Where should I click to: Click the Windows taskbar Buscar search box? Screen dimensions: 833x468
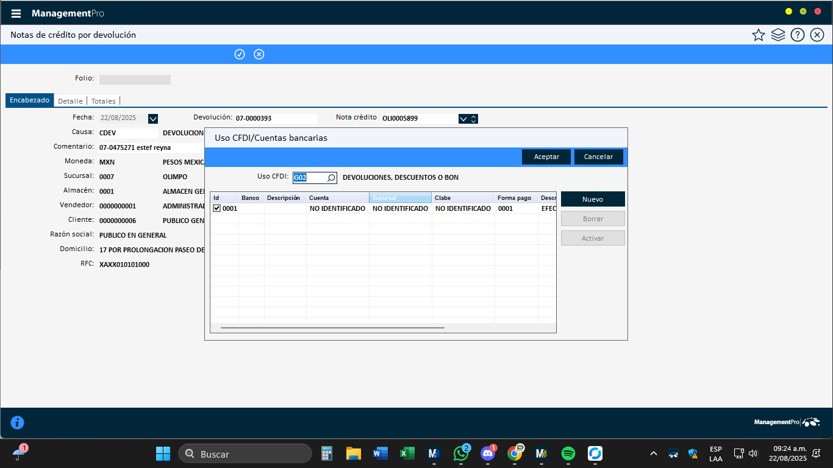[x=245, y=453]
